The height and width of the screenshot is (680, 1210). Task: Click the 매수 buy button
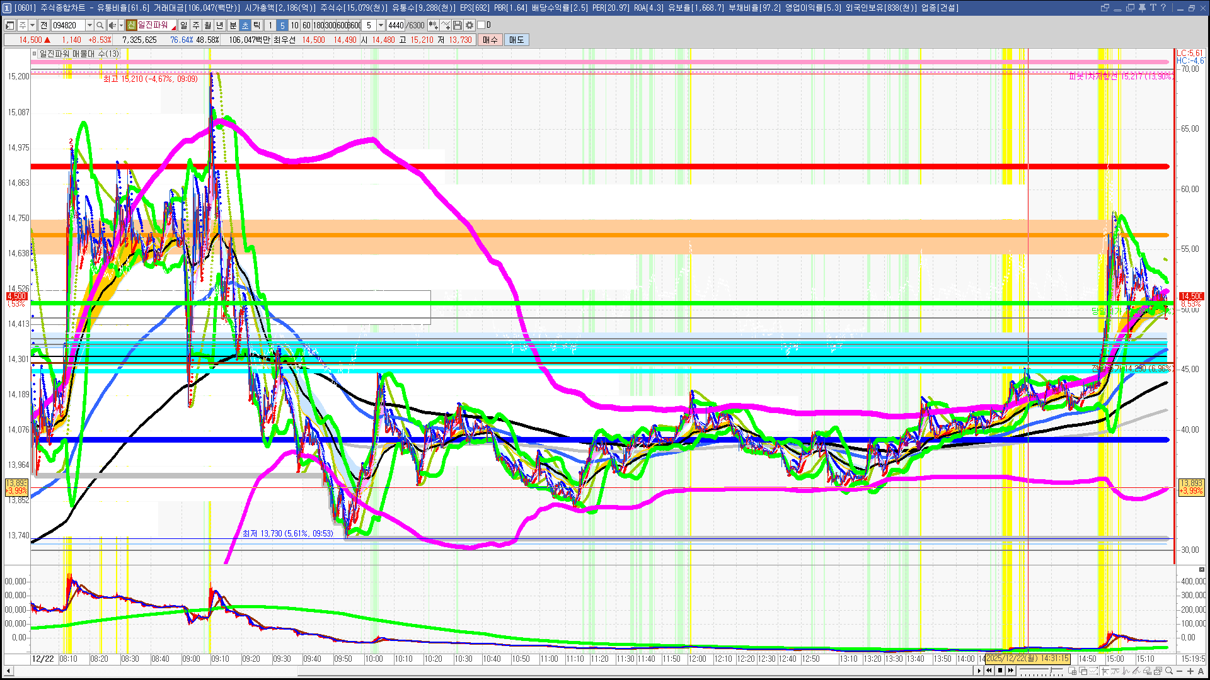pyautogui.click(x=490, y=40)
